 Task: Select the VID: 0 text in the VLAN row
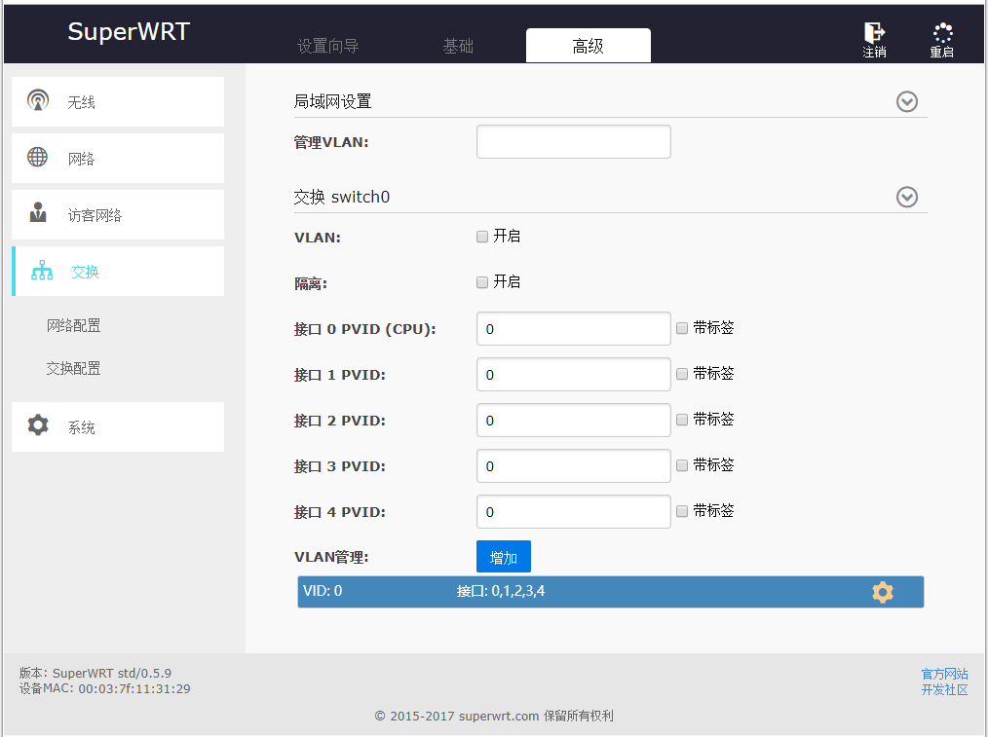coord(323,591)
